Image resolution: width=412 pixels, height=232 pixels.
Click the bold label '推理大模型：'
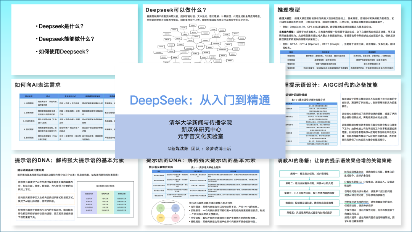tap(286, 18)
